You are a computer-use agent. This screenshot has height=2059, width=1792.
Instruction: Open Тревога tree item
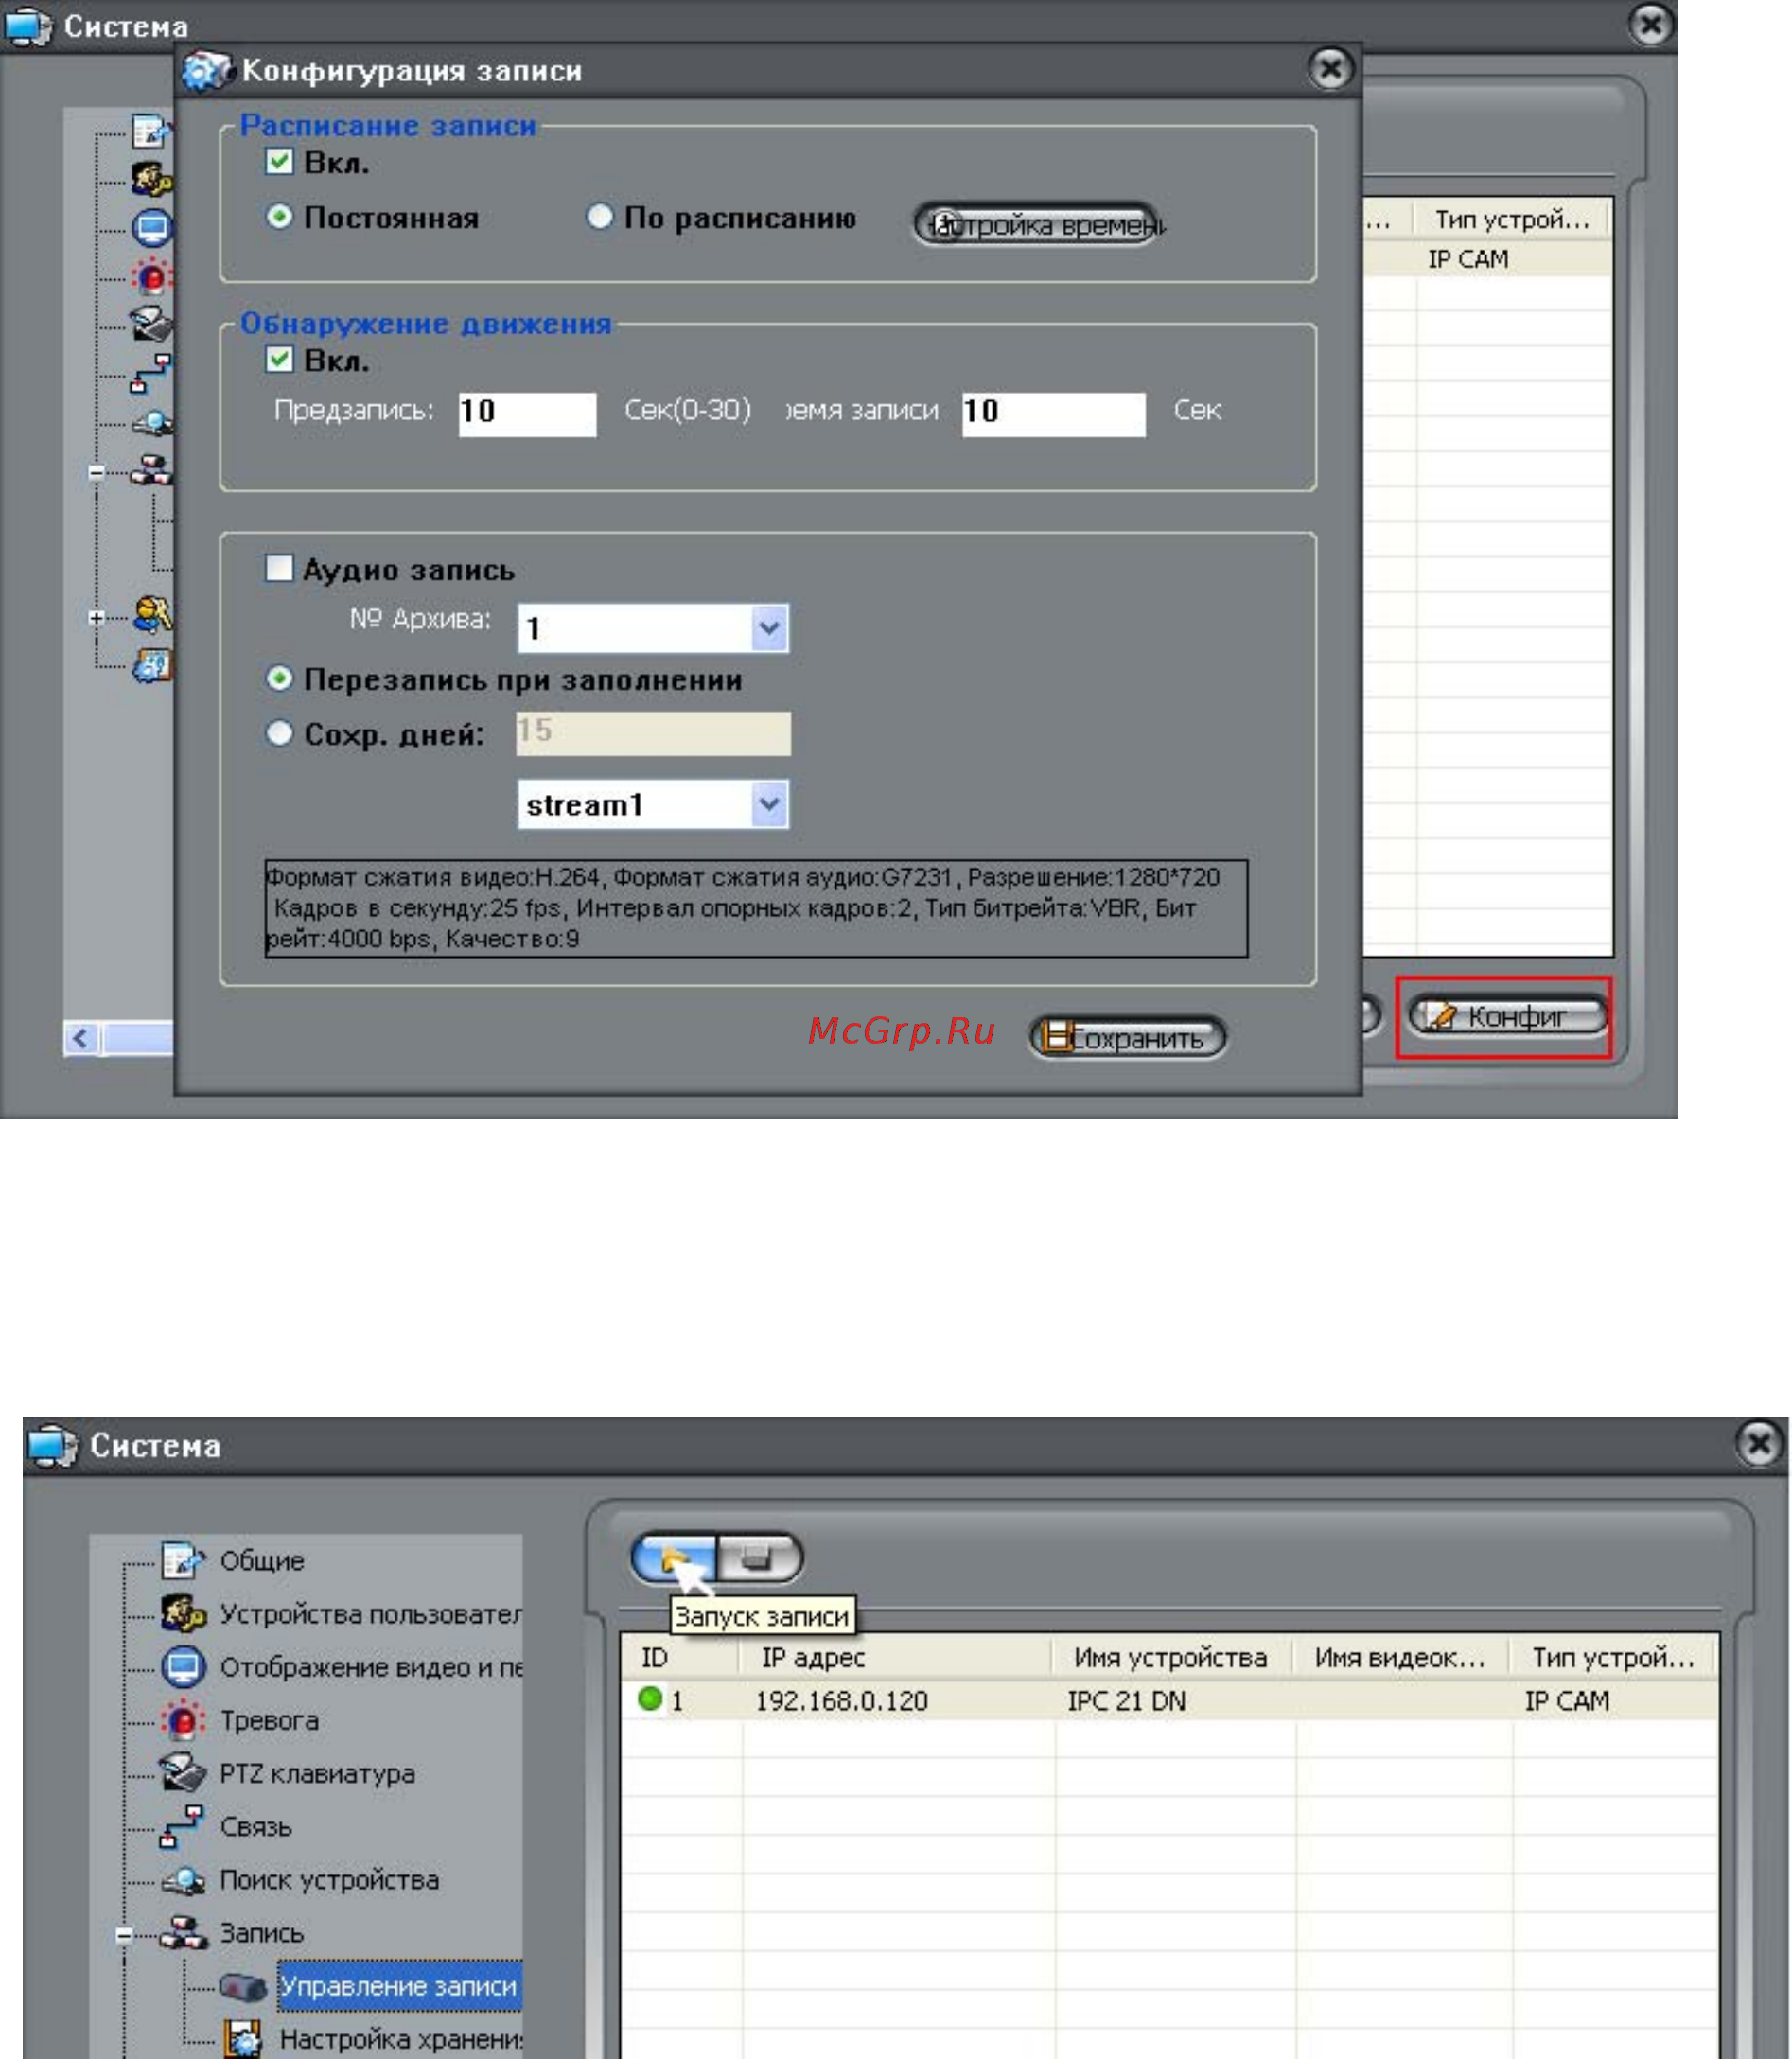coord(269,1720)
